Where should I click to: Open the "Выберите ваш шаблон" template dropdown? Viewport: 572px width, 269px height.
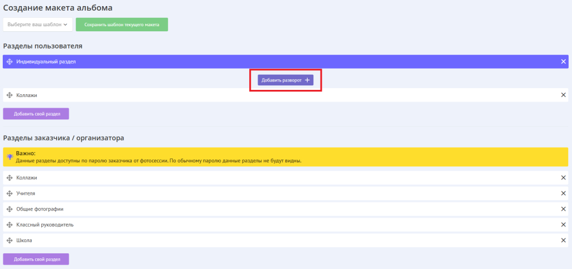coord(37,25)
